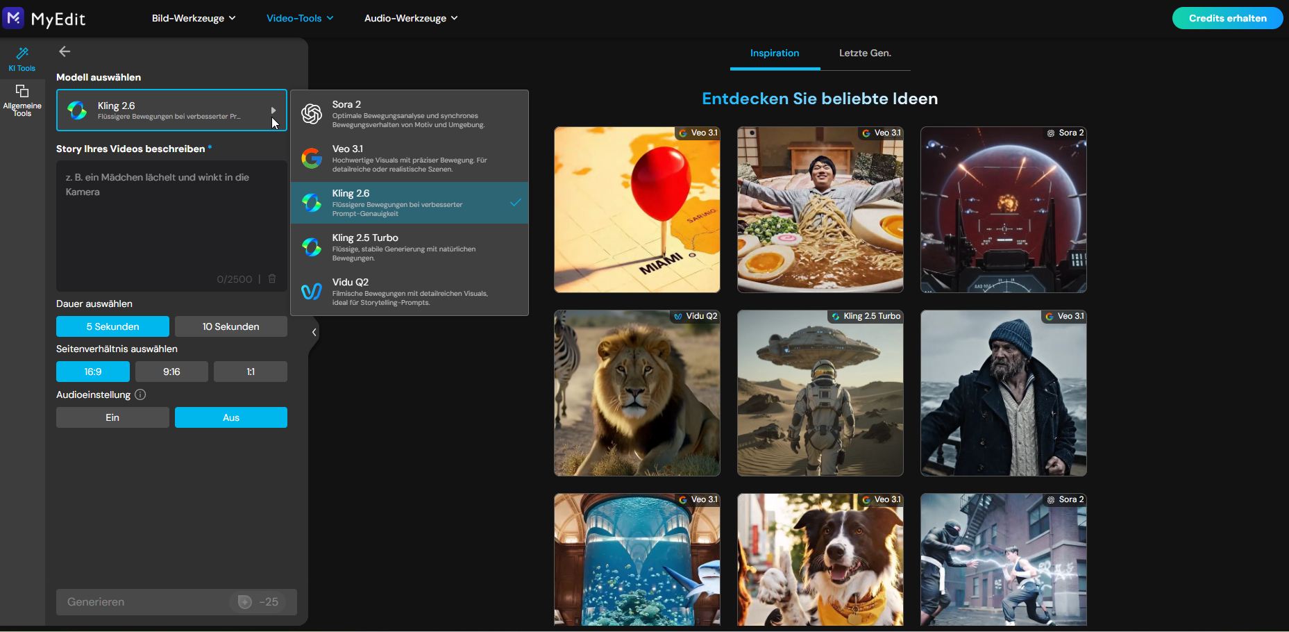This screenshot has height=632, width=1289.
Task: Switch to Letzte Gen. tab
Action: pos(865,53)
